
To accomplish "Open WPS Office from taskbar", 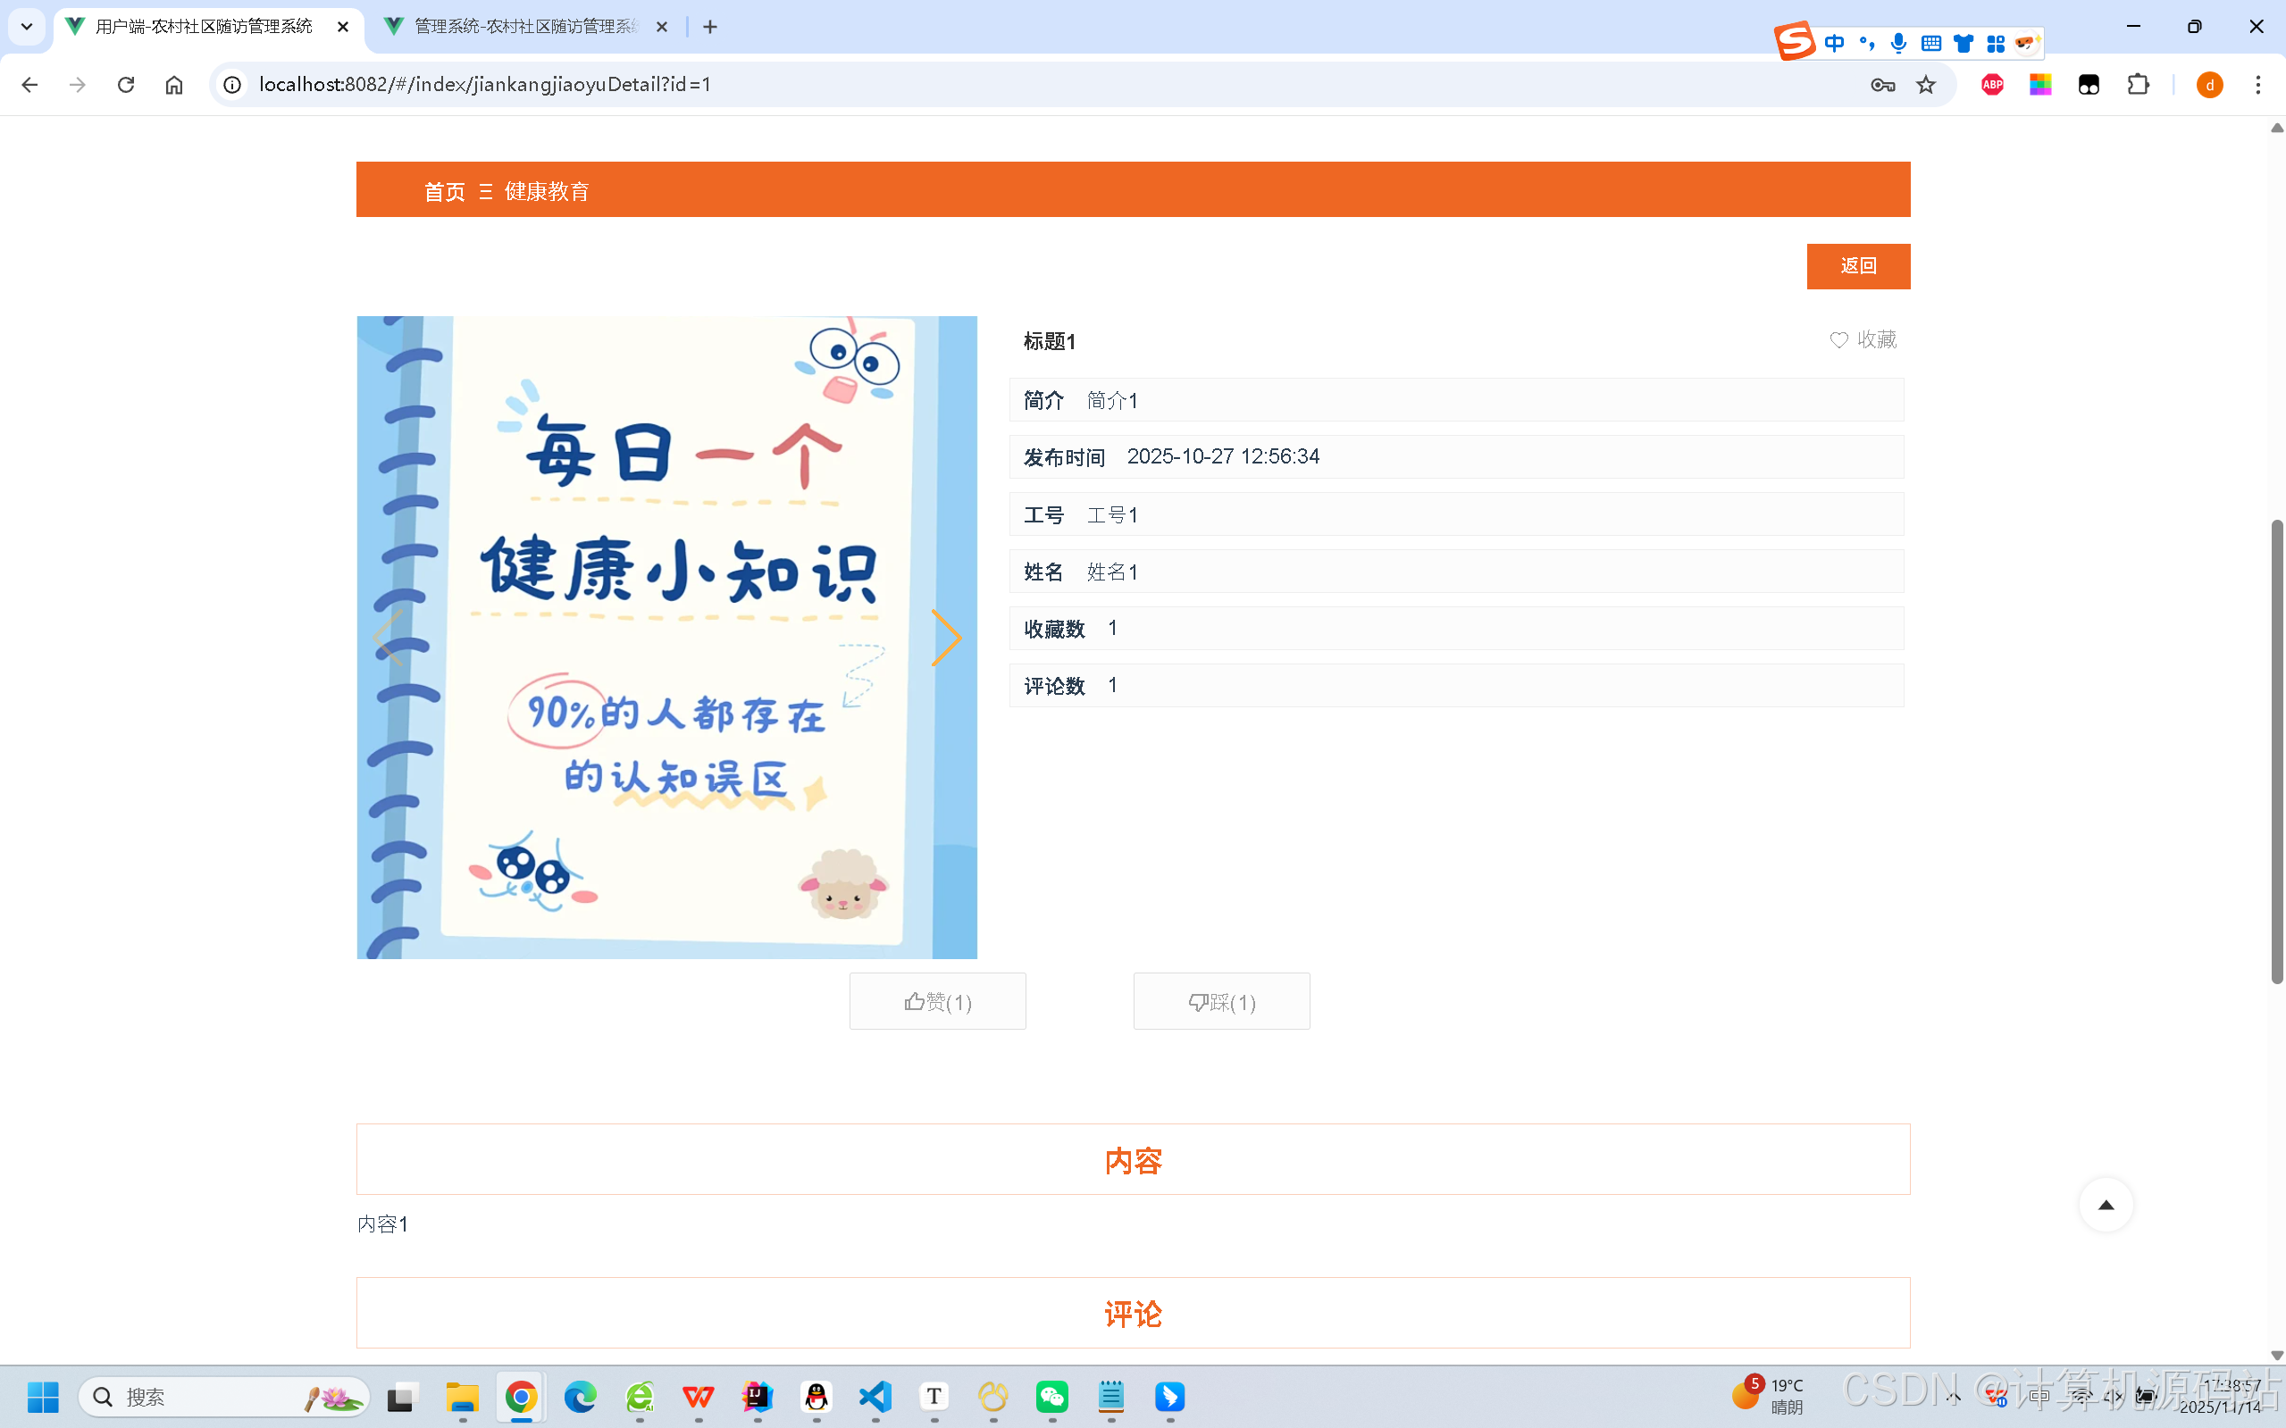I will (698, 1396).
